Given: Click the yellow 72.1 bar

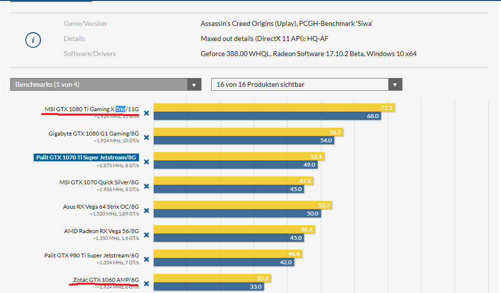Looking at the screenshot, I should (x=275, y=108).
